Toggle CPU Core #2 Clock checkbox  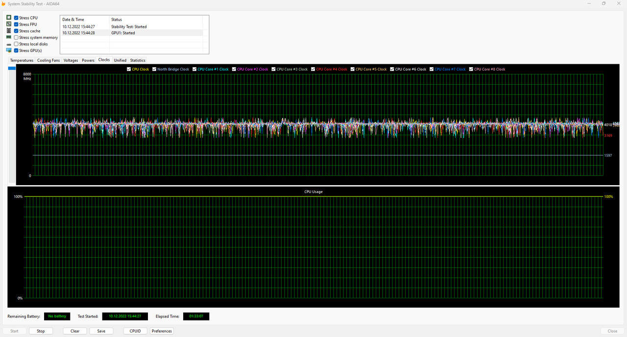[234, 69]
